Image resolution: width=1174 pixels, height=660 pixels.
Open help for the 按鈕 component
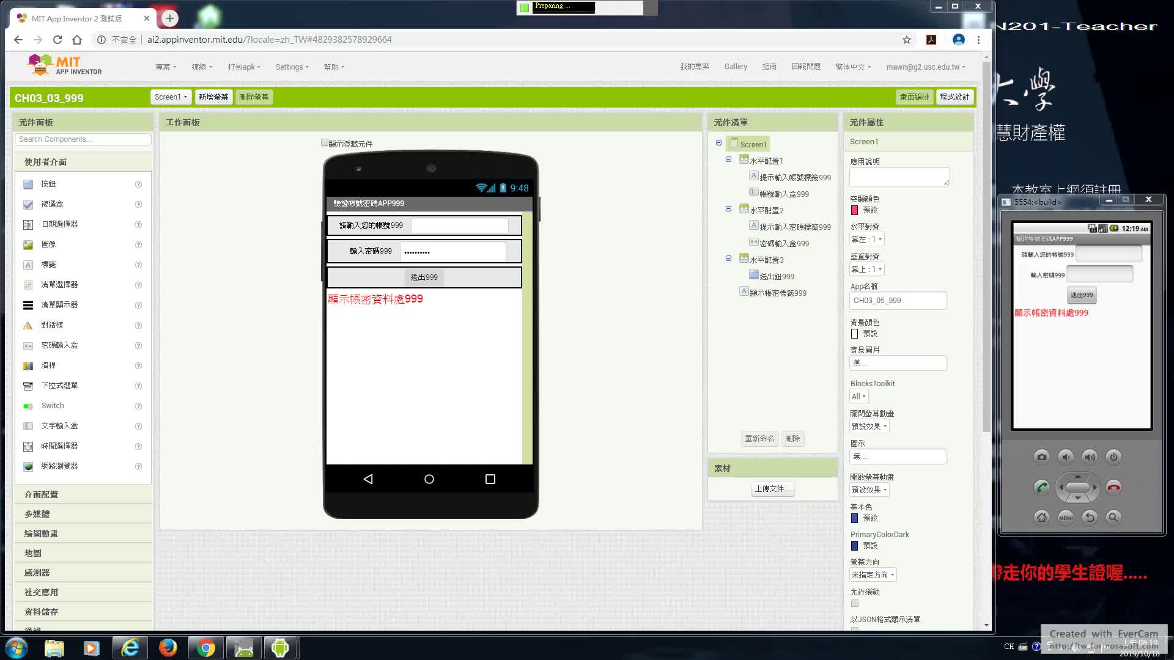point(138,184)
